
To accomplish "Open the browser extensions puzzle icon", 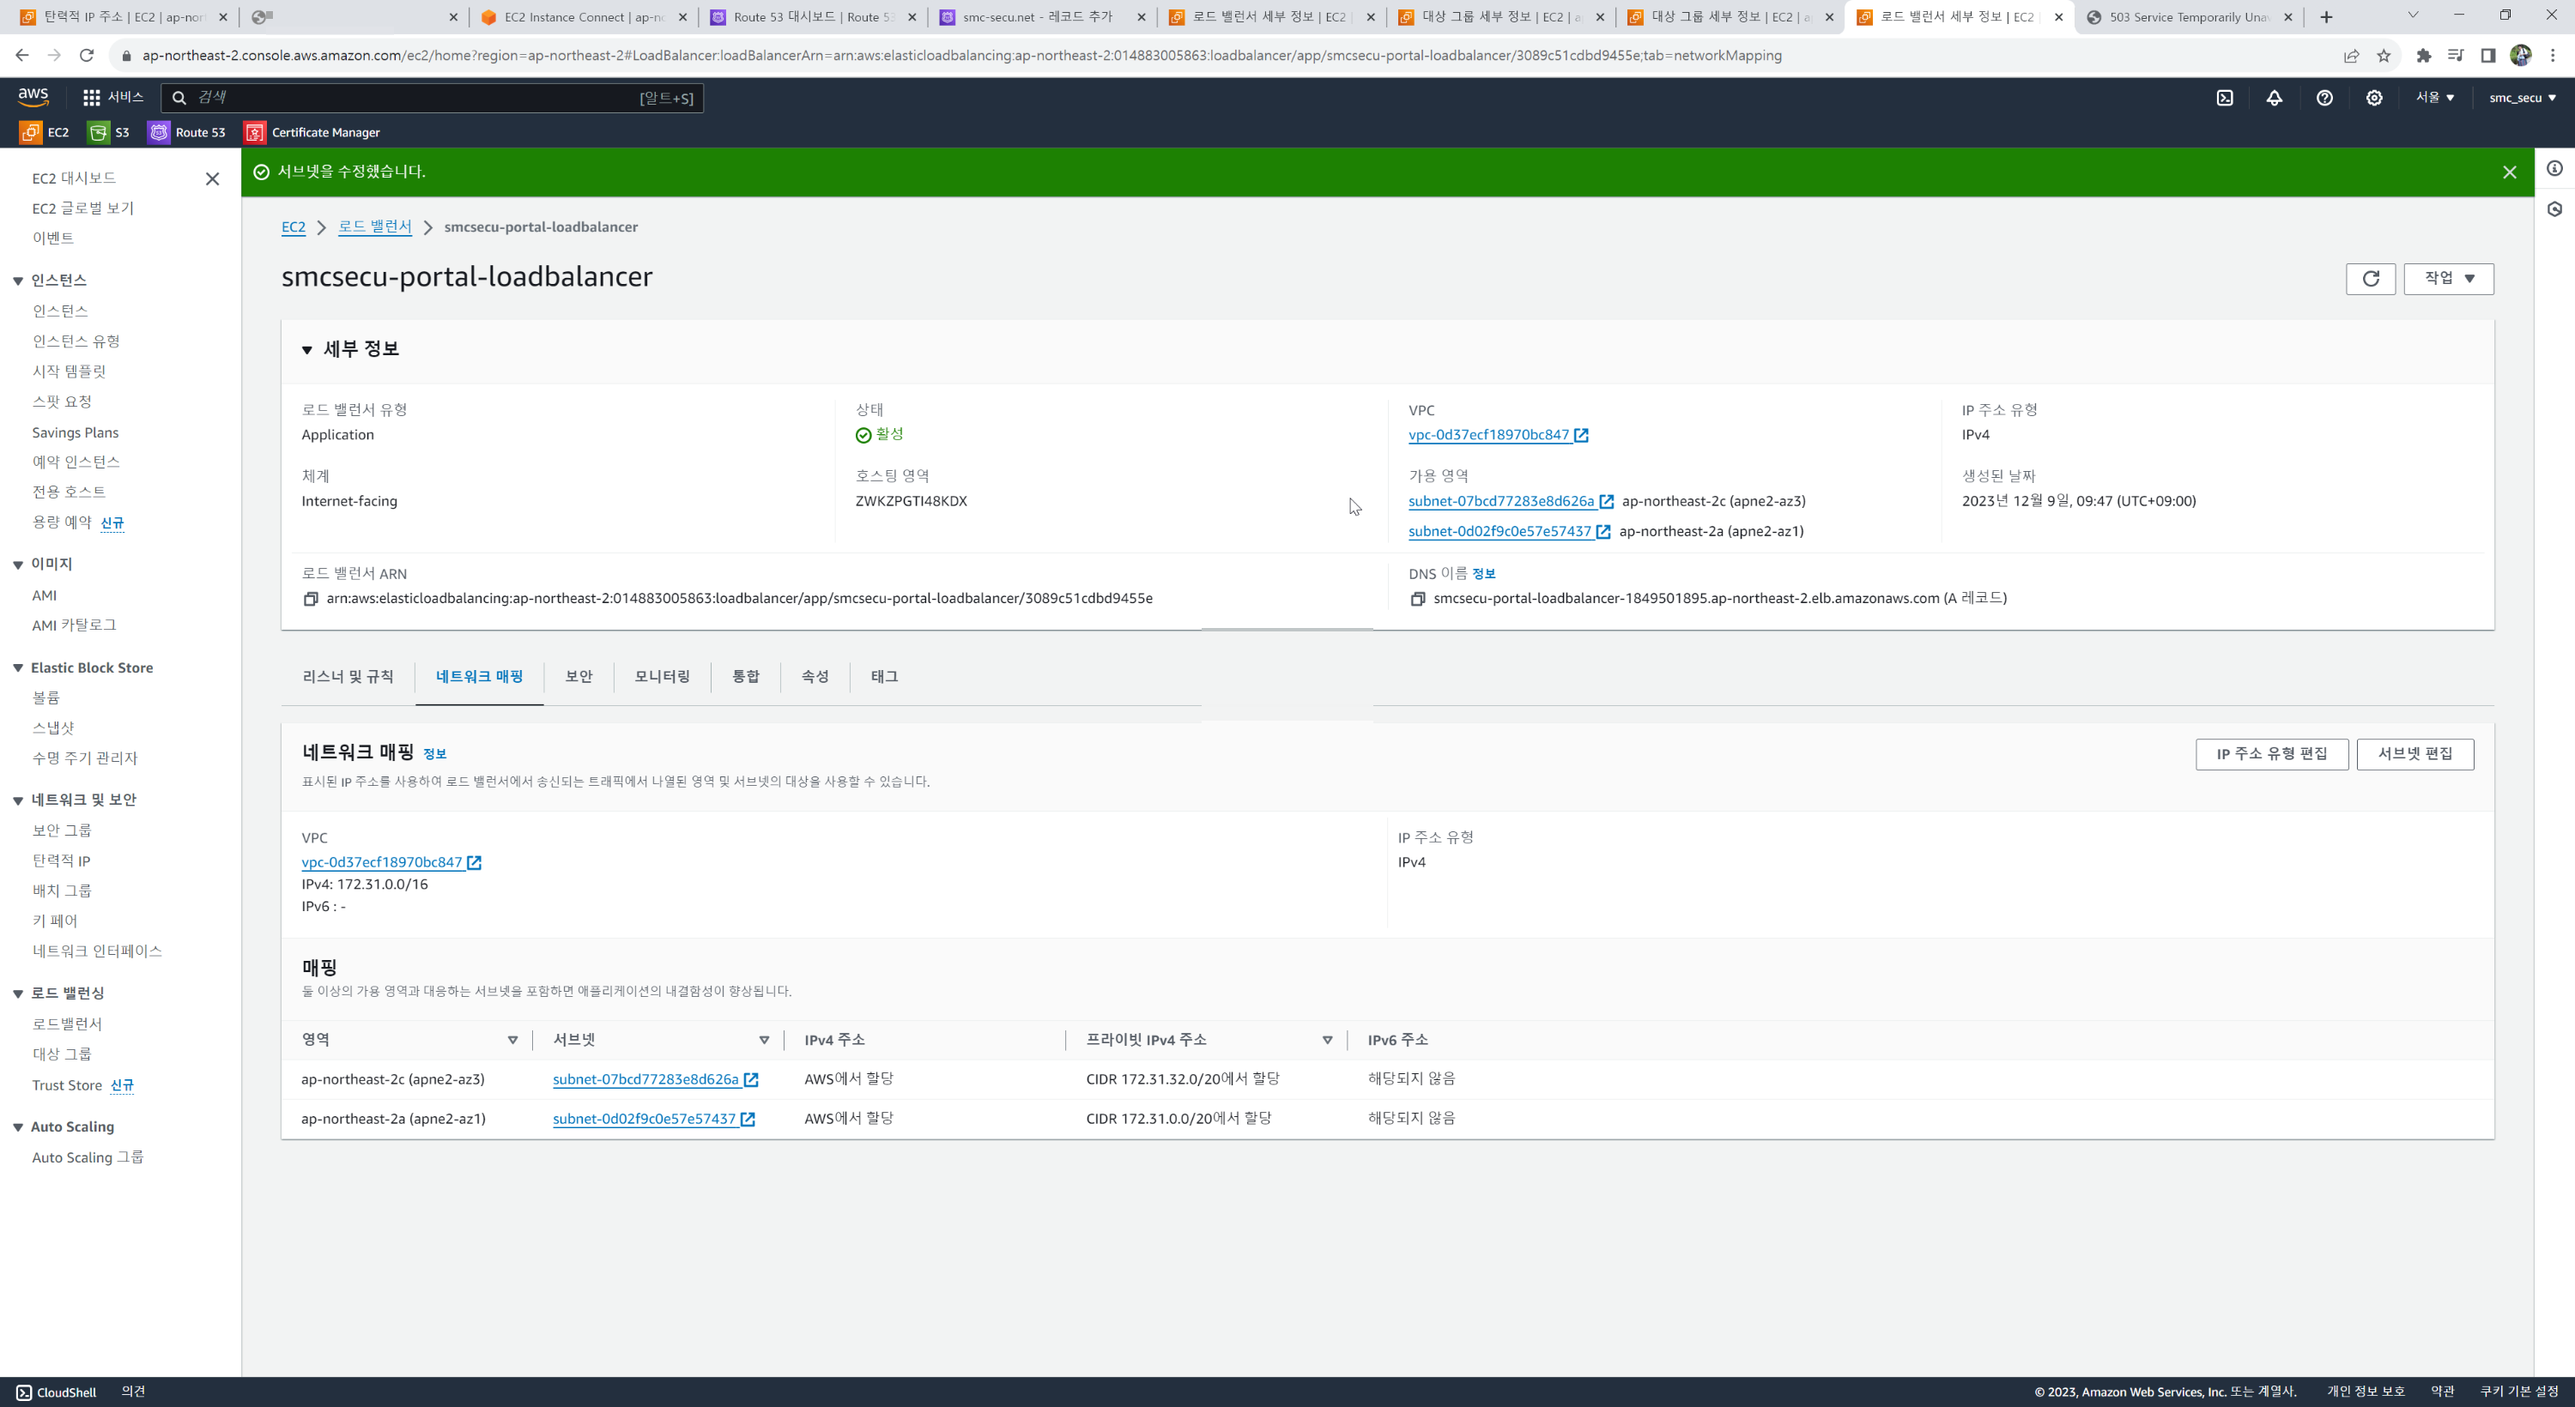I will pos(2423,56).
